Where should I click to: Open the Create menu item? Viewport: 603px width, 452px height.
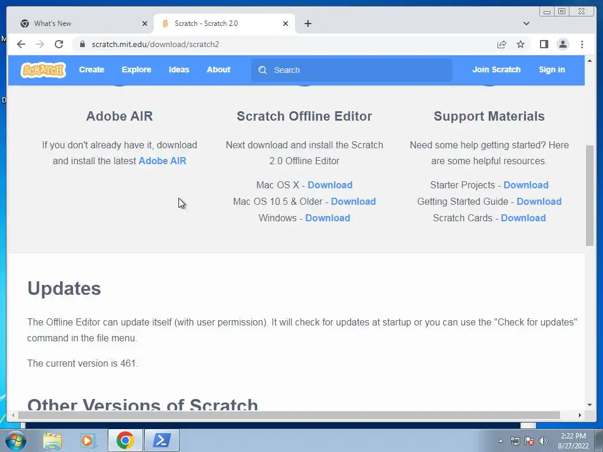[91, 69]
